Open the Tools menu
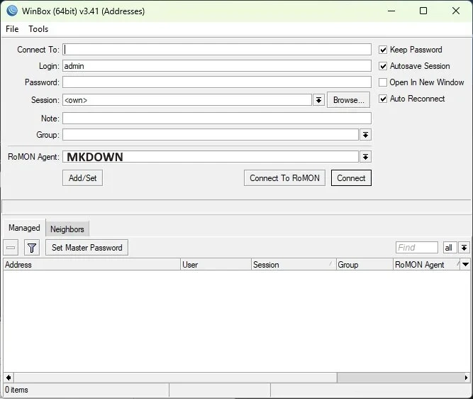473x399 pixels. click(x=38, y=29)
